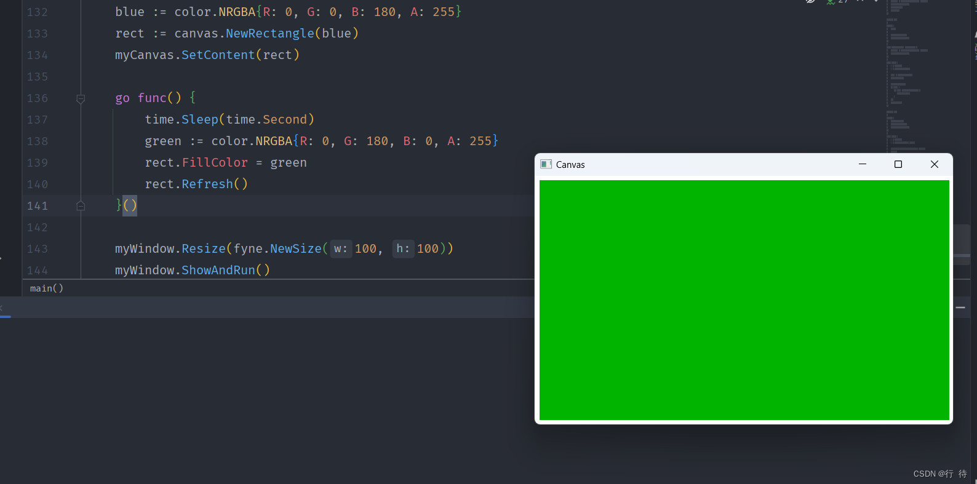Screen dimensions: 977x484
Task: Close the Canvas window
Action: click(935, 164)
